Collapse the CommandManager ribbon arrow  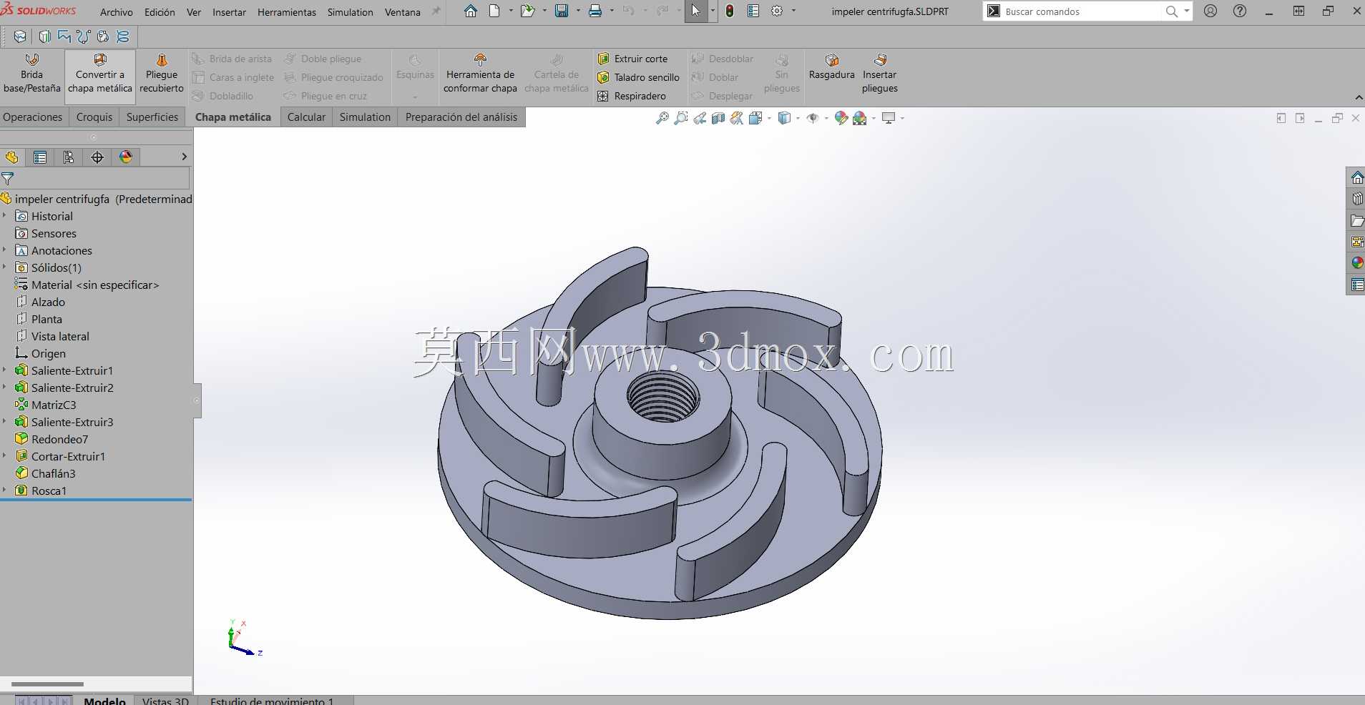click(x=1359, y=98)
